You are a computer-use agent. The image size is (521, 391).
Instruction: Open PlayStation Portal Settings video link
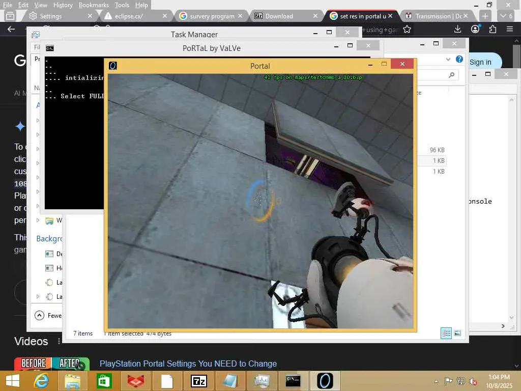pyautogui.click(x=188, y=364)
